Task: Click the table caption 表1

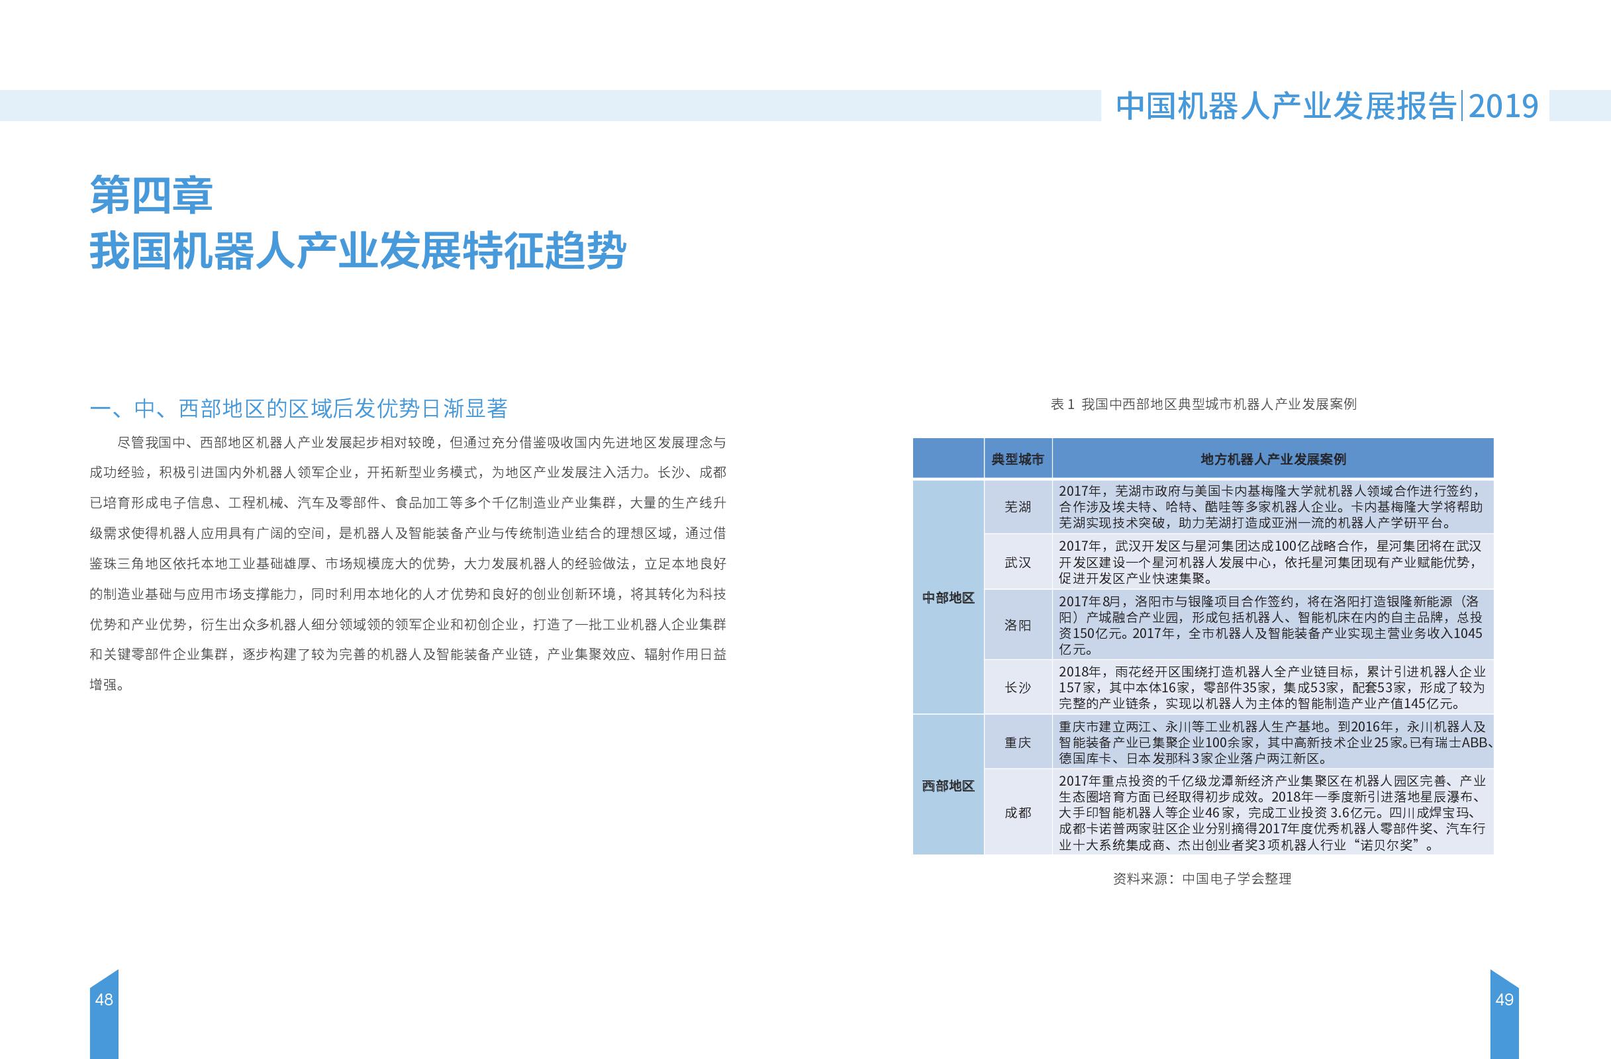Action: [x=1203, y=404]
